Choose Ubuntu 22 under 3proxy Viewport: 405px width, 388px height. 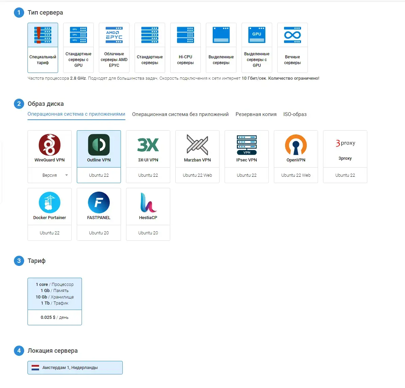(345, 175)
